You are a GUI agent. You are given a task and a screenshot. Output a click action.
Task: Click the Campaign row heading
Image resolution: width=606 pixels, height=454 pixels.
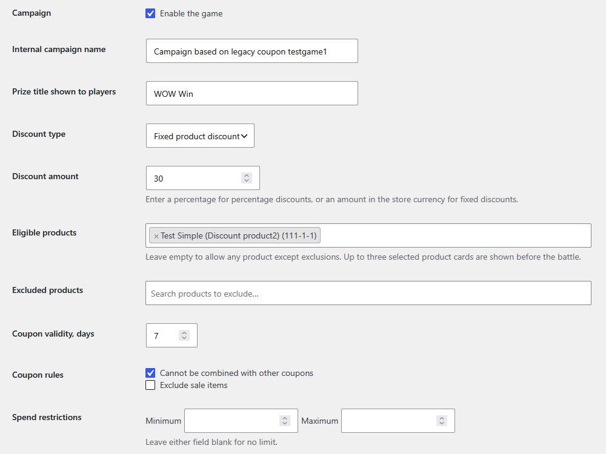click(x=32, y=13)
